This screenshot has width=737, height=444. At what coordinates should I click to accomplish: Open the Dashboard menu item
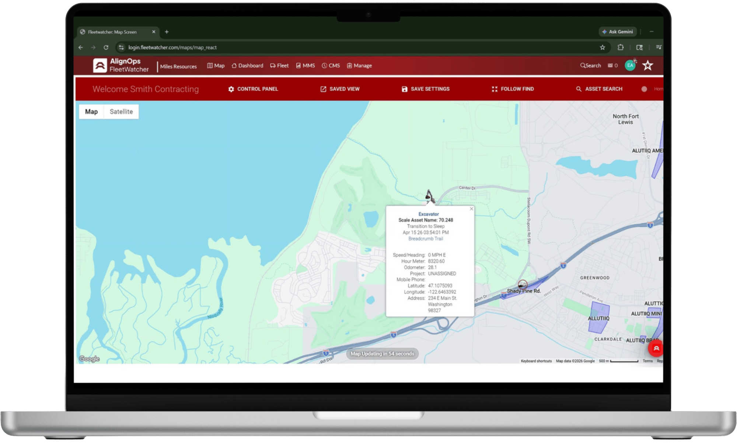point(247,66)
